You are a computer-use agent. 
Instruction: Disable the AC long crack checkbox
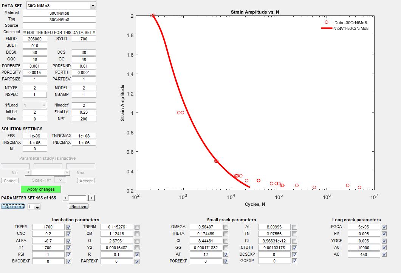click(384, 254)
